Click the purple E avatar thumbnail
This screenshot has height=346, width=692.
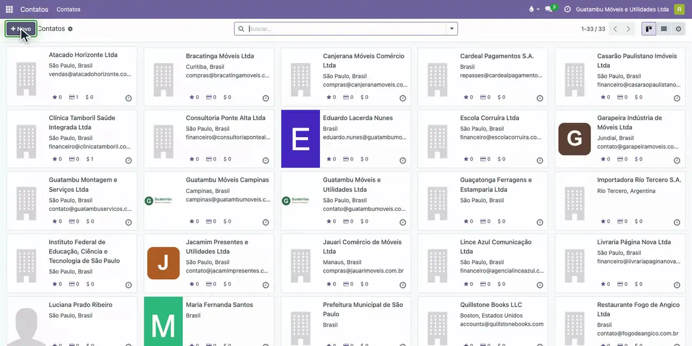pyautogui.click(x=301, y=139)
